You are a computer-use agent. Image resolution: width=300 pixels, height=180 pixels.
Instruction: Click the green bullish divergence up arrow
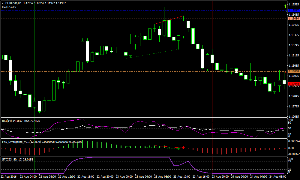tap(178, 148)
